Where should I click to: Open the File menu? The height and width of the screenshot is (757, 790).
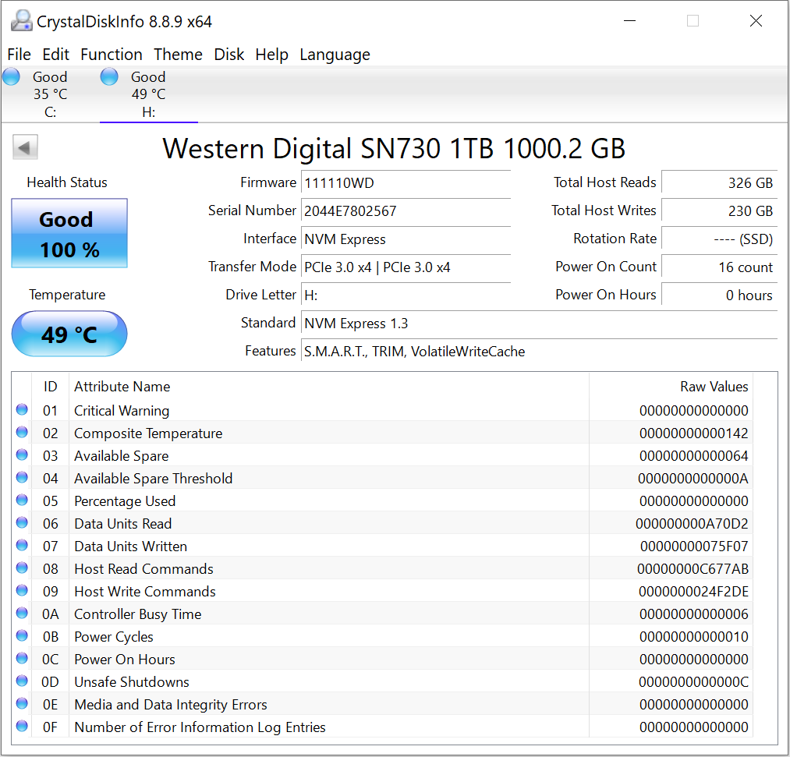tap(19, 55)
